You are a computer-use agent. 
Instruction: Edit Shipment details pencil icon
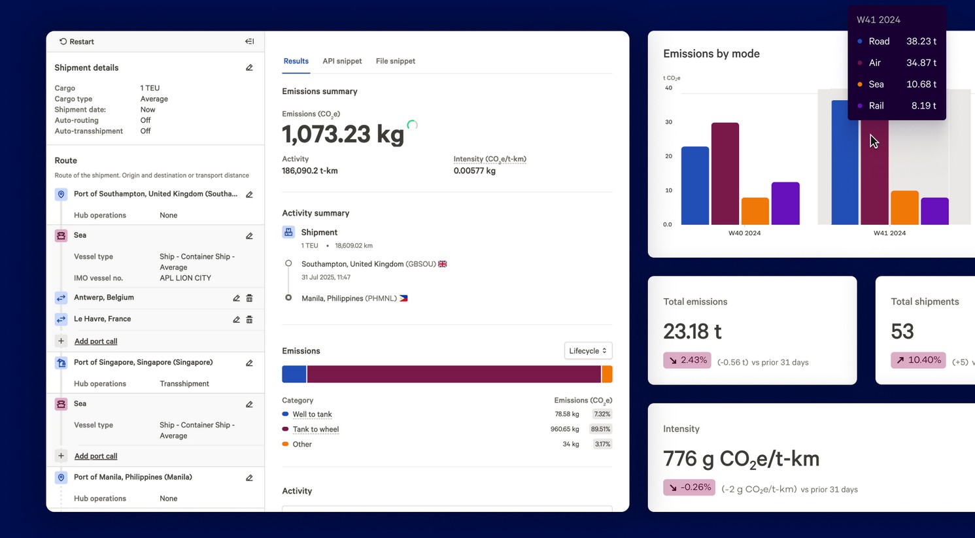(249, 68)
